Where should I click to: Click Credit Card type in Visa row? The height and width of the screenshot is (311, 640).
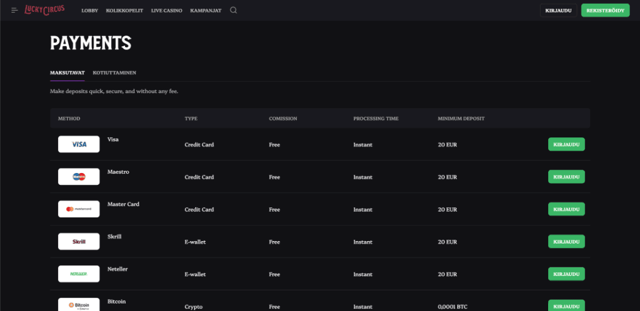point(199,145)
